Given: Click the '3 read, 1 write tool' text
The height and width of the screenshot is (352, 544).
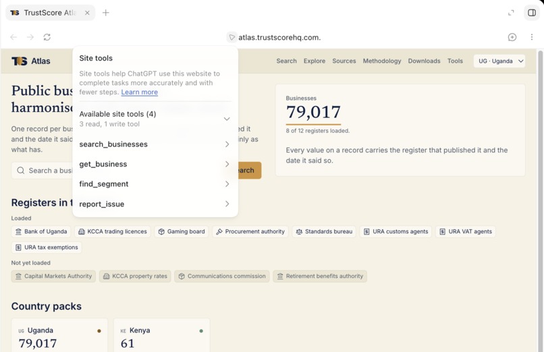Looking at the screenshot, I should [x=109, y=124].
